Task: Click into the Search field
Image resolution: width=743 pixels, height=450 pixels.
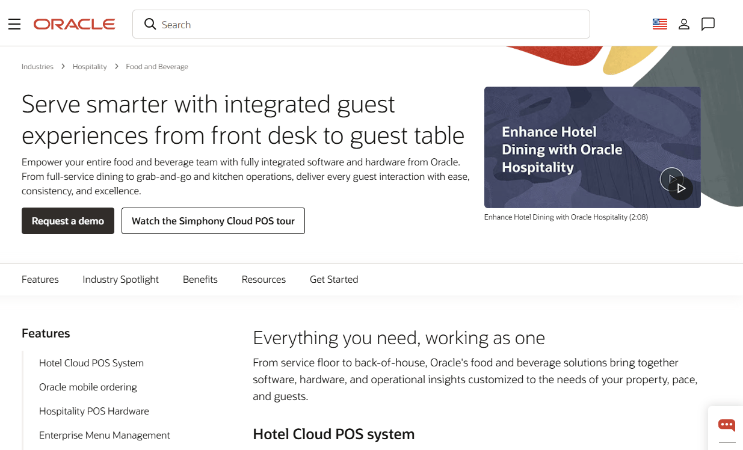Action: click(361, 24)
